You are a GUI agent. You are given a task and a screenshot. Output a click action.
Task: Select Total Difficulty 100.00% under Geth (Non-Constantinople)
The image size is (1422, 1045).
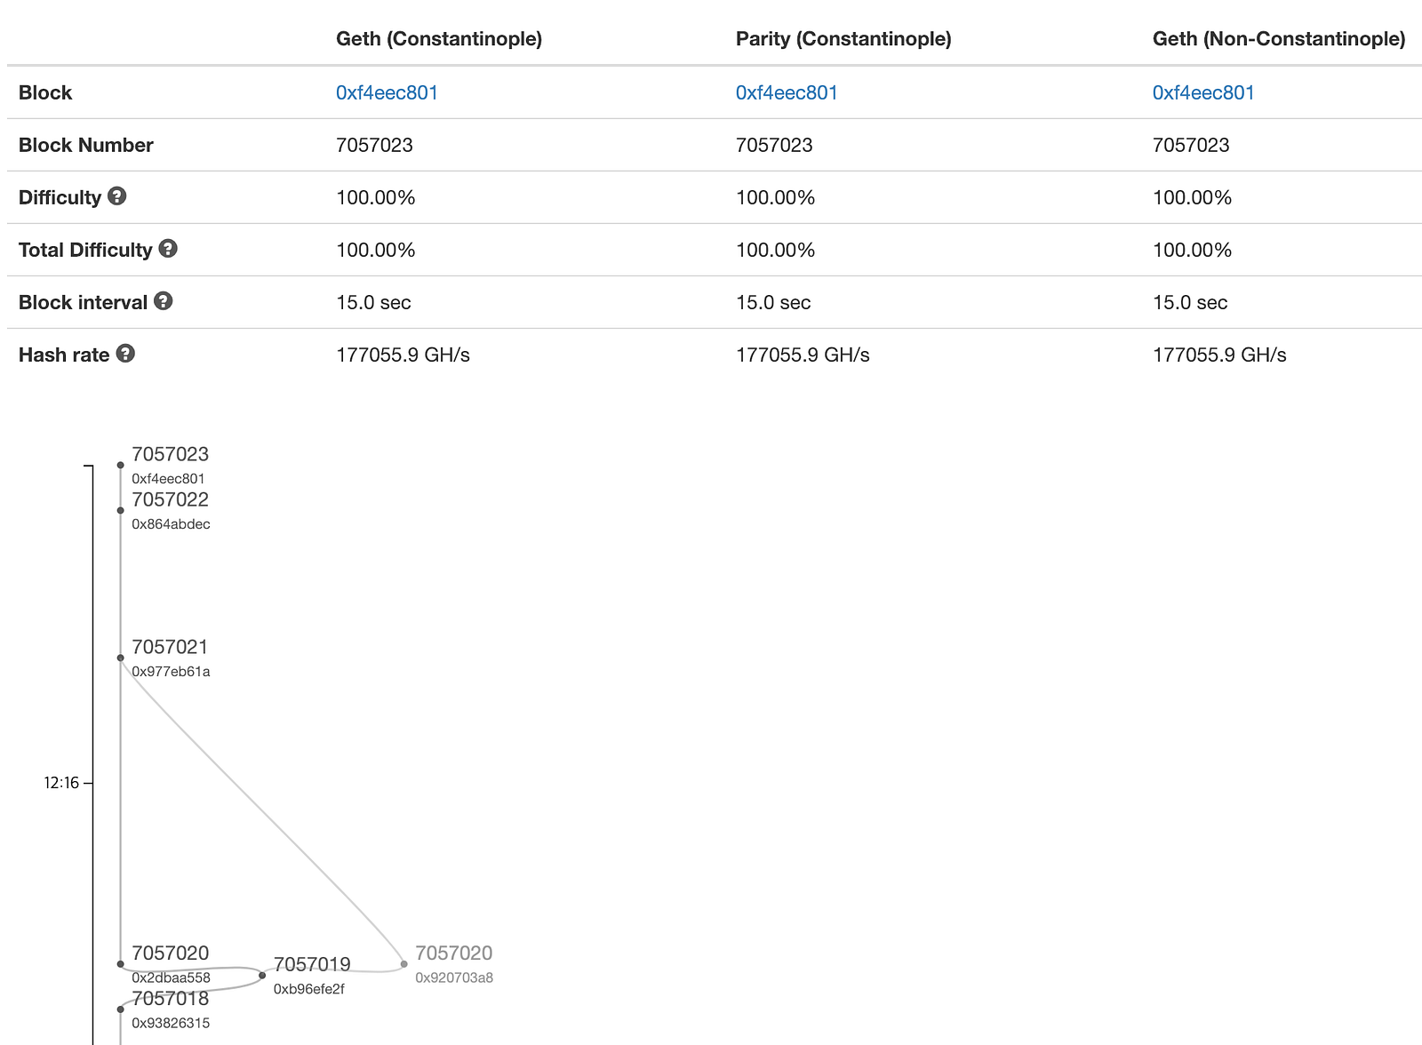point(1193,250)
